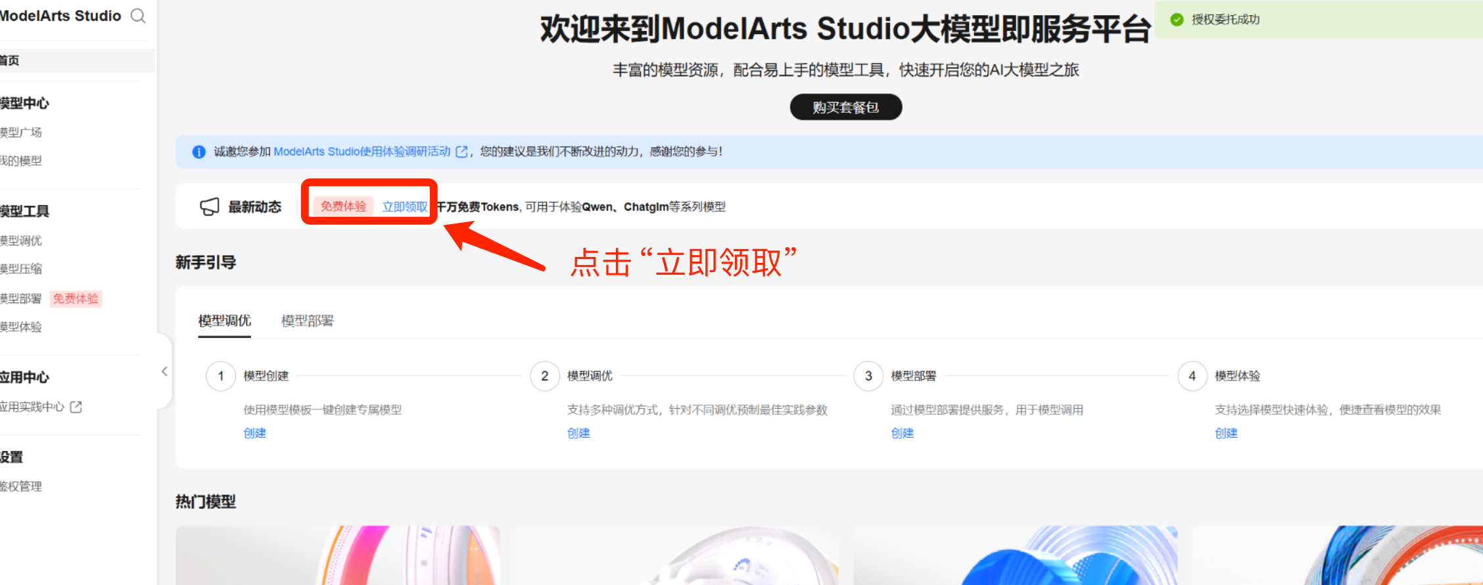Viewport: 1483px width, 585px height.
Task: Click the step 3 circle for 模型部署
Action: click(x=868, y=376)
